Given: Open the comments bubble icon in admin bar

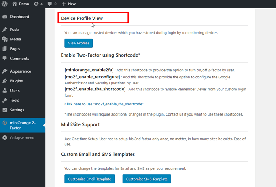Looking at the screenshot, I should click(x=50, y=4).
